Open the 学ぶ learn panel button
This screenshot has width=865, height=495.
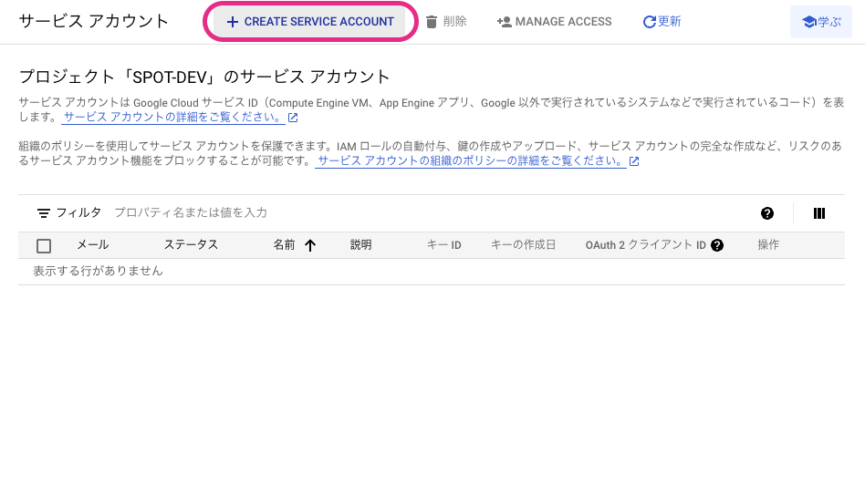click(x=821, y=22)
